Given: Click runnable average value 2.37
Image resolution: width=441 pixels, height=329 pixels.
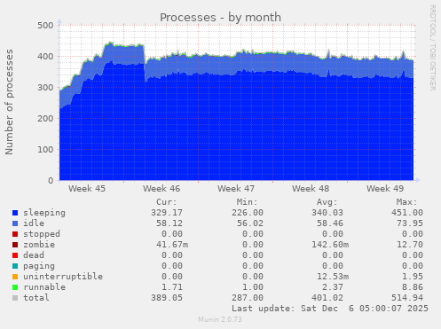Looking at the screenshot, I should coord(333,287).
